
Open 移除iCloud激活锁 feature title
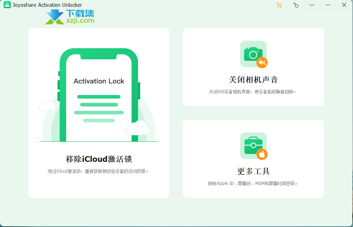(99, 159)
